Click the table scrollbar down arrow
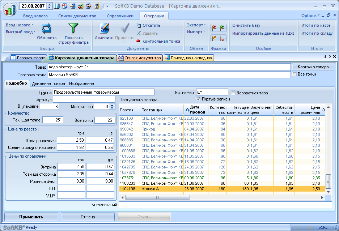This screenshot has width=339, height=231. 328,192
